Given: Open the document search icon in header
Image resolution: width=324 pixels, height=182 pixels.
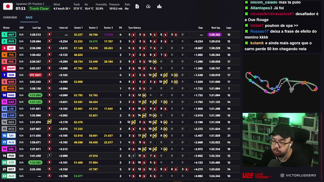Looking at the screenshot, I should click(x=137, y=6).
